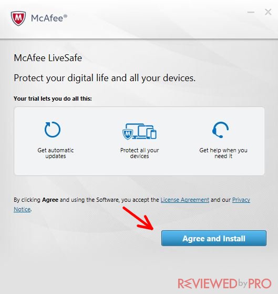
Task: Click the McAfee wordmark text in header
Action: pos(49,18)
